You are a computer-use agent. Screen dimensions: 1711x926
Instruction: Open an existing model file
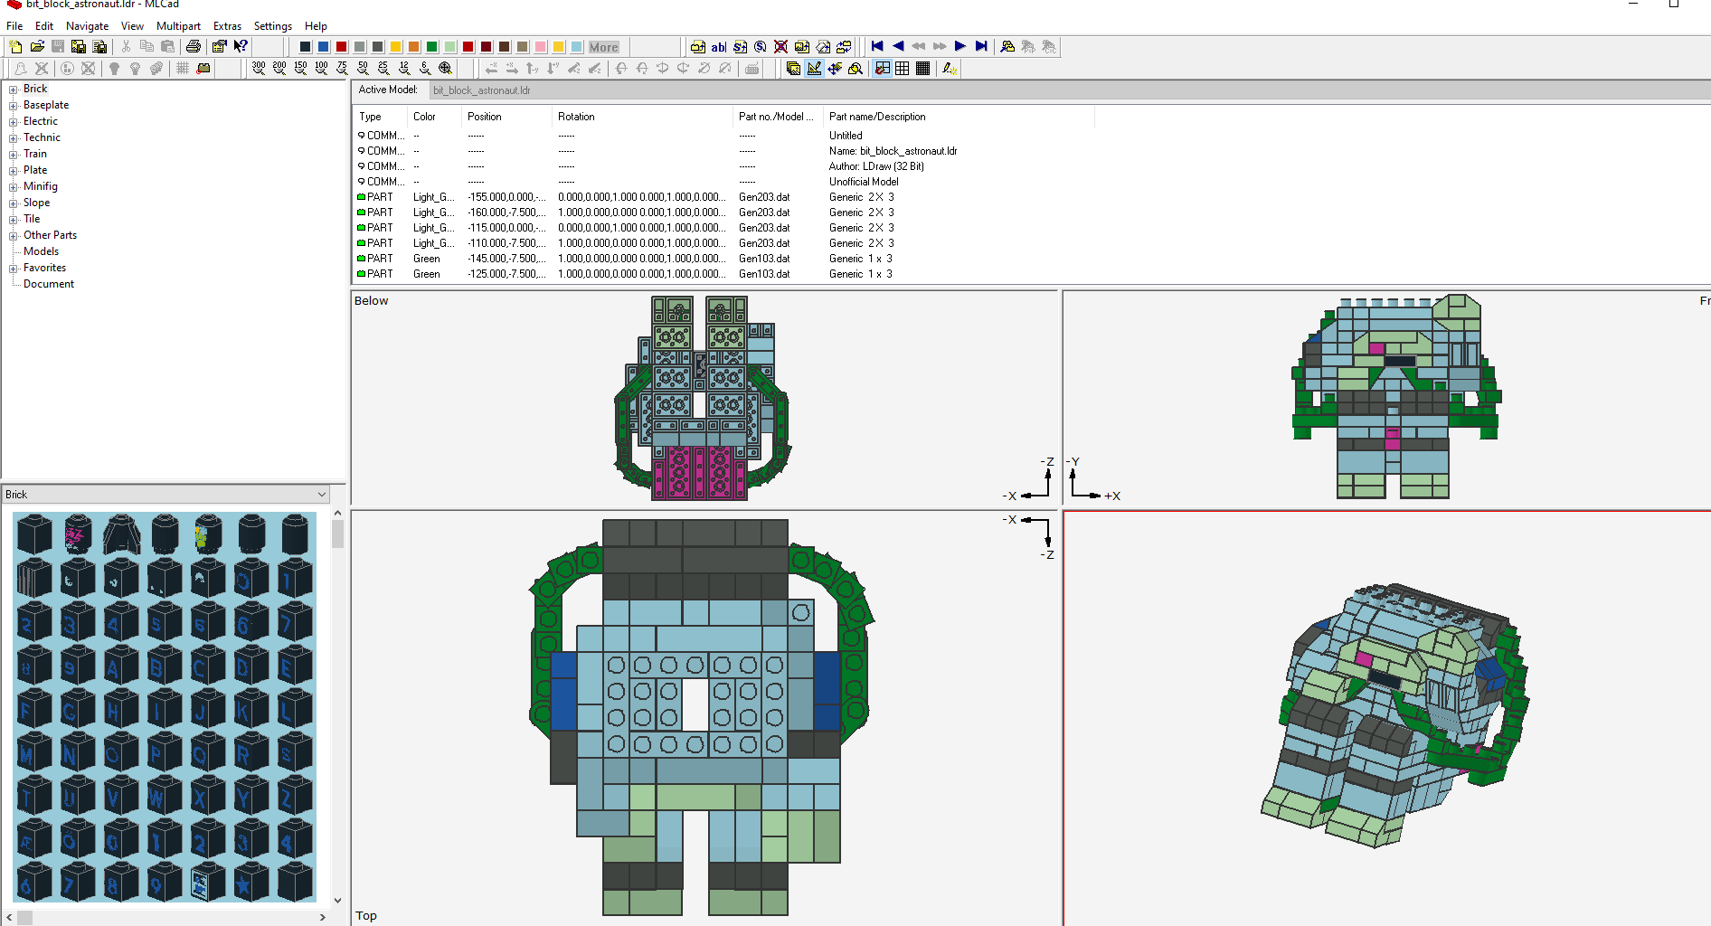(x=37, y=47)
